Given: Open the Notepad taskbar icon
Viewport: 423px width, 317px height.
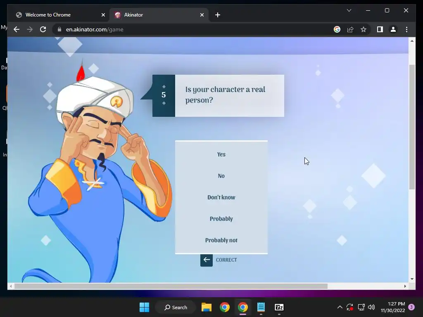Looking at the screenshot, I should point(261,307).
